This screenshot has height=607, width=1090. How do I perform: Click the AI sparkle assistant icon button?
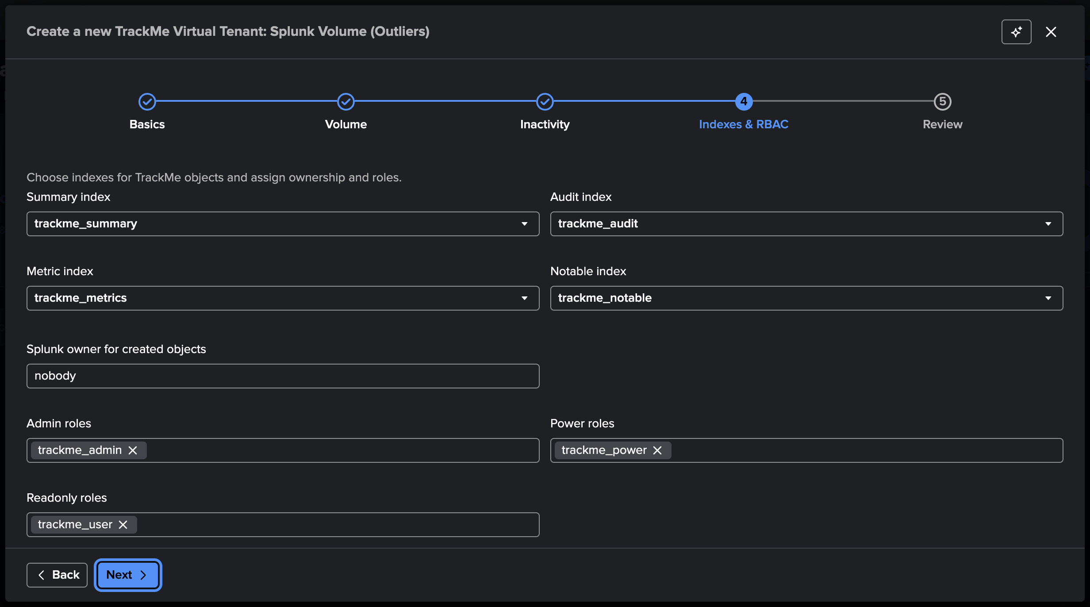pyautogui.click(x=1016, y=32)
